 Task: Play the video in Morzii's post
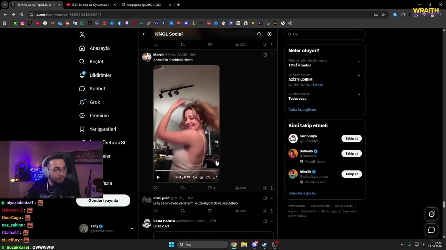tap(158, 177)
